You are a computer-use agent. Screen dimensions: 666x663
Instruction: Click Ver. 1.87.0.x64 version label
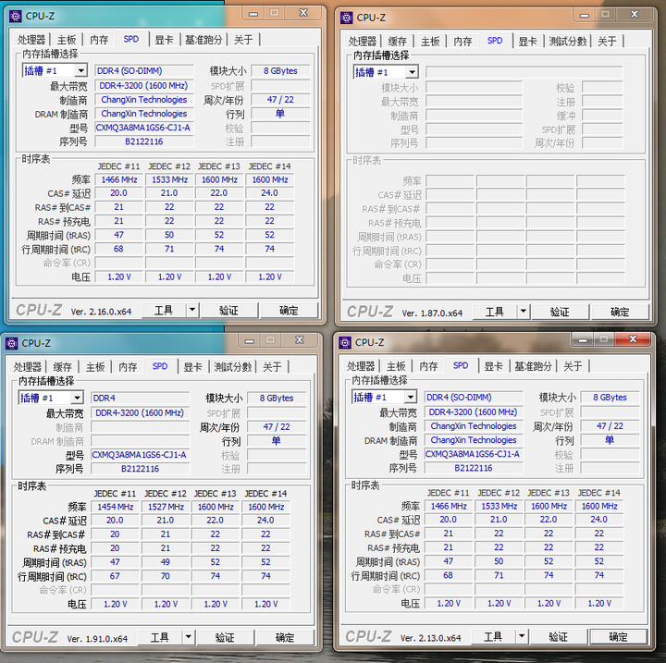click(432, 313)
